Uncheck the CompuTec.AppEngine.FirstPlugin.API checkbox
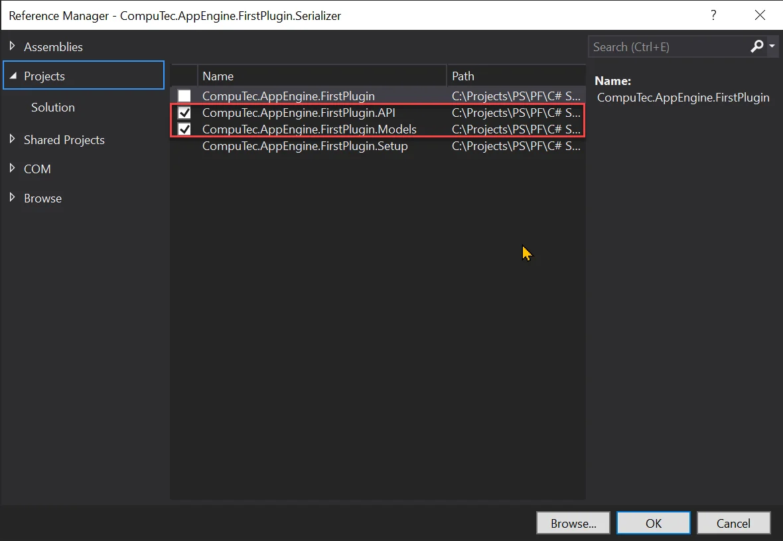This screenshot has height=541, width=783. pyautogui.click(x=184, y=113)
